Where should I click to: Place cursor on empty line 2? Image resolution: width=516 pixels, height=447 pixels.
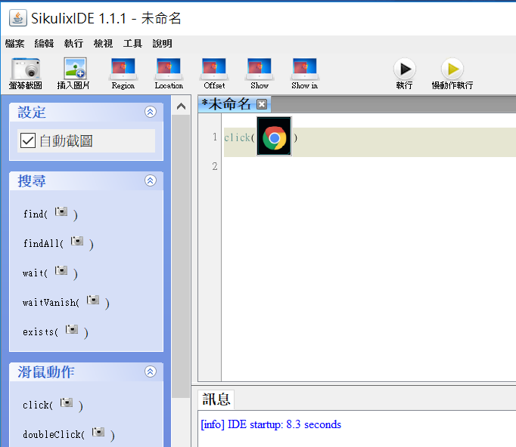coord(368,166)
